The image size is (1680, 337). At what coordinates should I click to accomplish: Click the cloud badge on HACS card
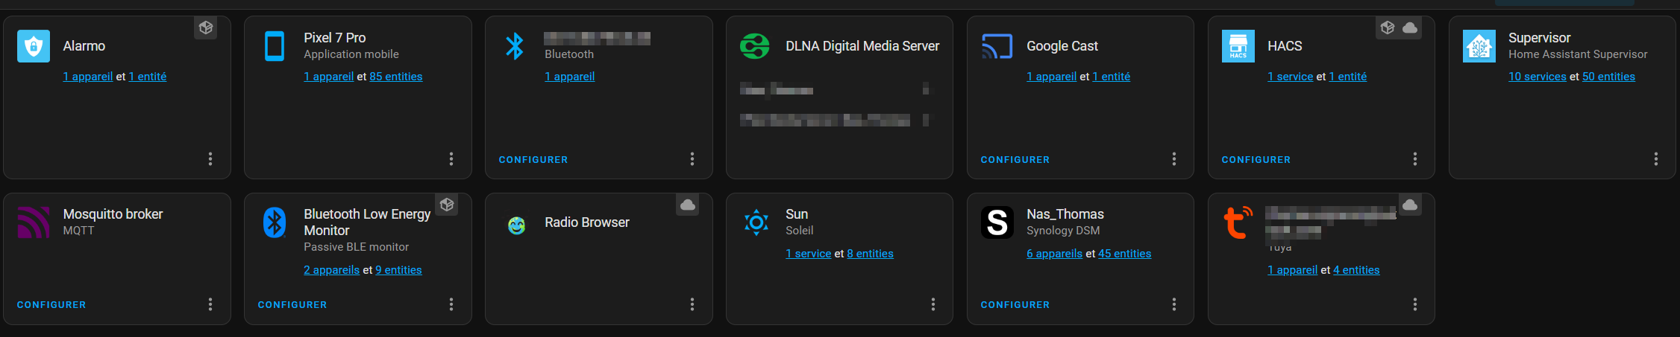[1410, 28]
